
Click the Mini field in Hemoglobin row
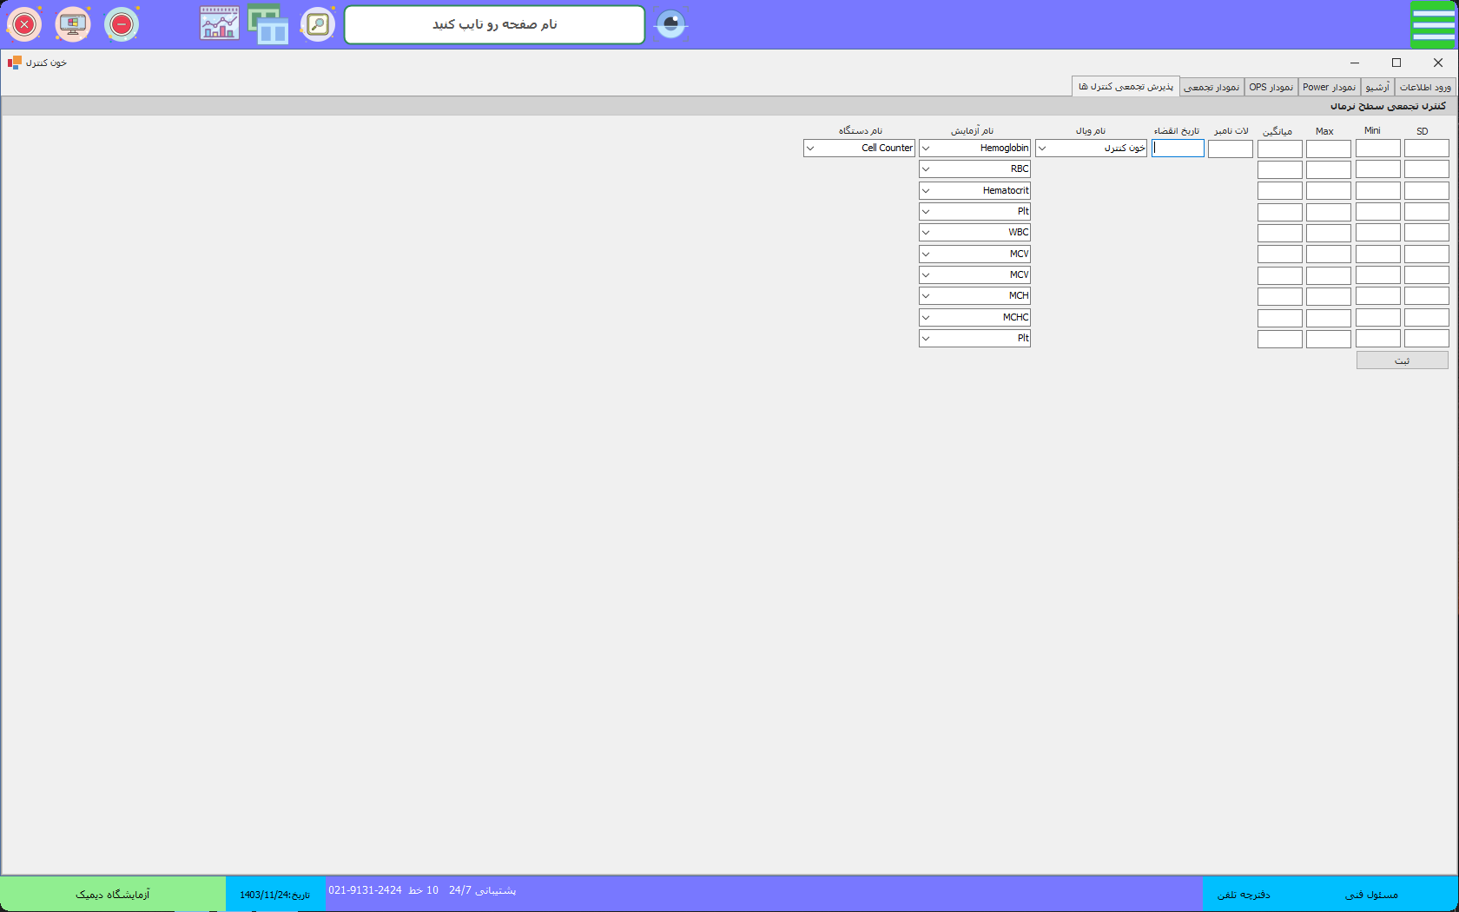tap(1378, 149)
